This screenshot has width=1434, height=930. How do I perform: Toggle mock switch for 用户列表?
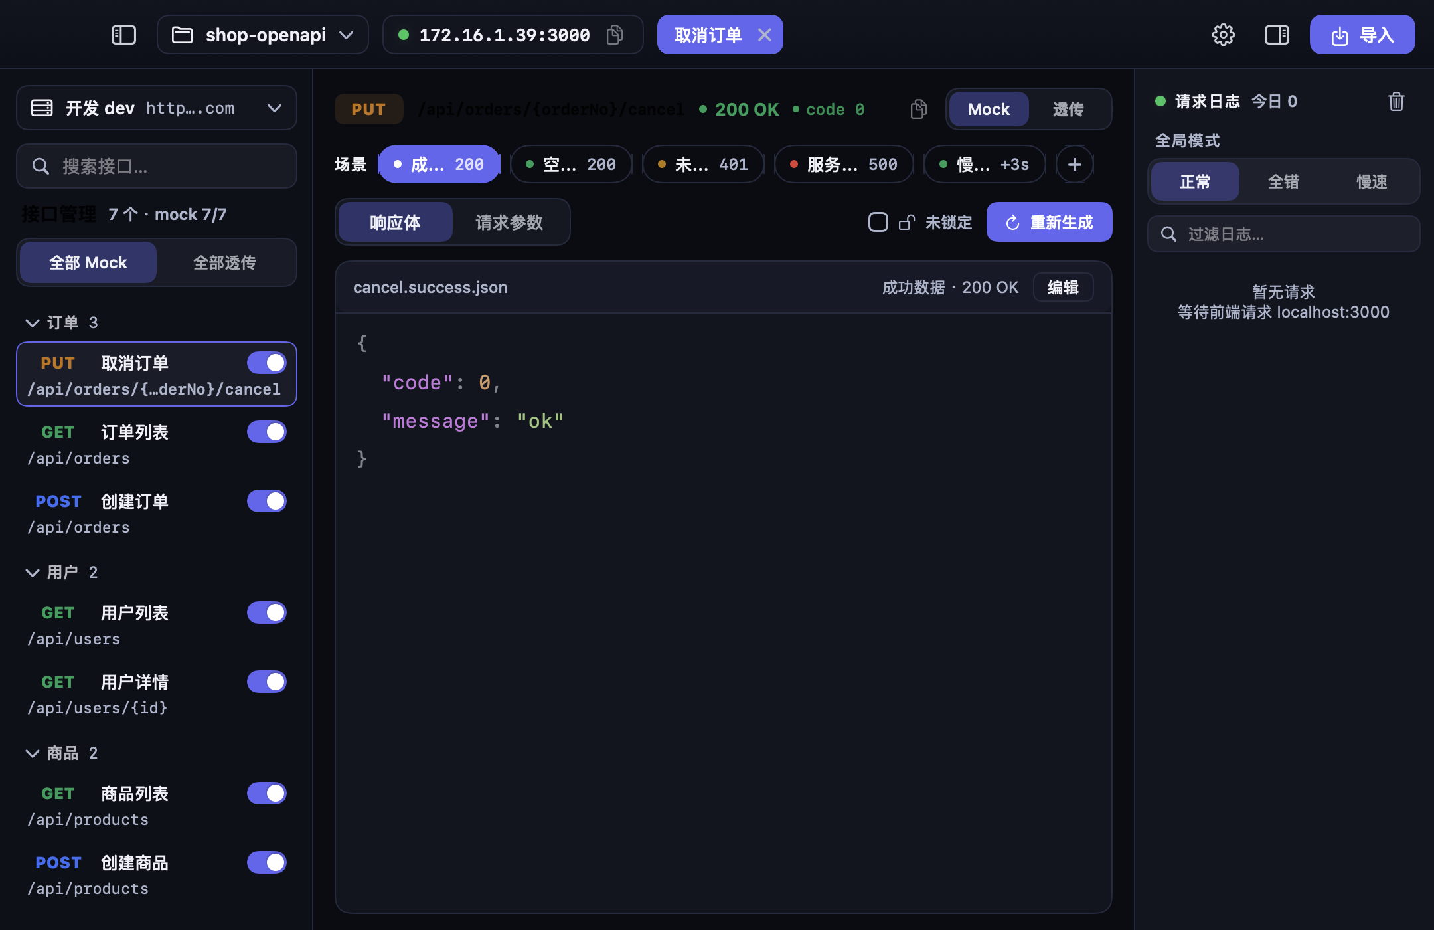[267, 612]
